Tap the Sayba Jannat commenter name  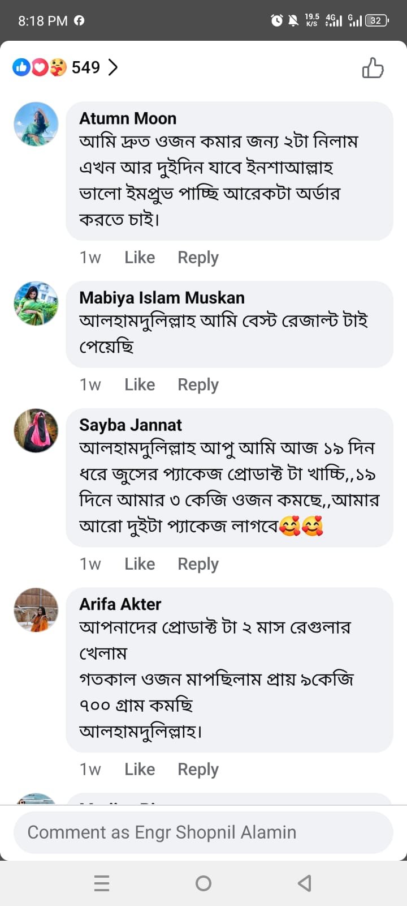(131, 425)
